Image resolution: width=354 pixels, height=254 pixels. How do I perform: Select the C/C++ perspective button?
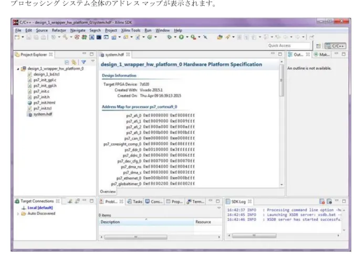(335, 46)
